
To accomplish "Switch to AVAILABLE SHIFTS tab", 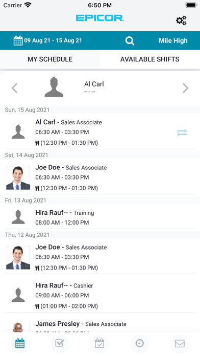I will click(x=149, y=59).
